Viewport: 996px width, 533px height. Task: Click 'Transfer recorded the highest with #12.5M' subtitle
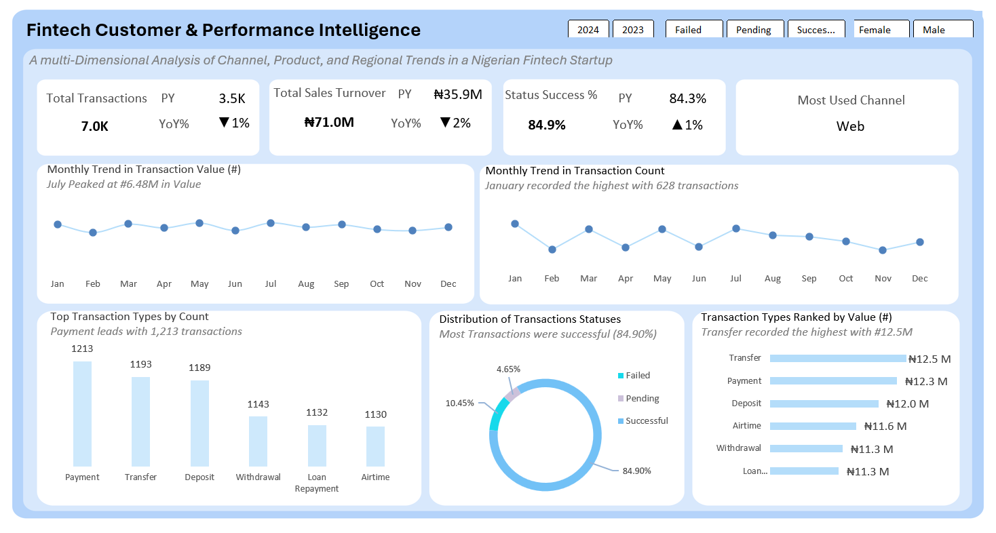tap(807, 332)
